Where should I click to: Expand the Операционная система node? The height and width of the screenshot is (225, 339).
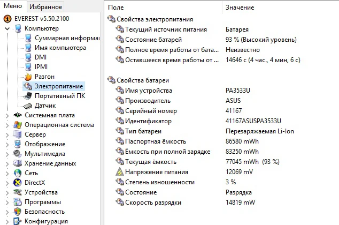click(7, 125)
